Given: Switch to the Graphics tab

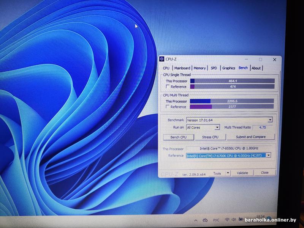Looking at the screenshot, I should [x=228, y=68].
